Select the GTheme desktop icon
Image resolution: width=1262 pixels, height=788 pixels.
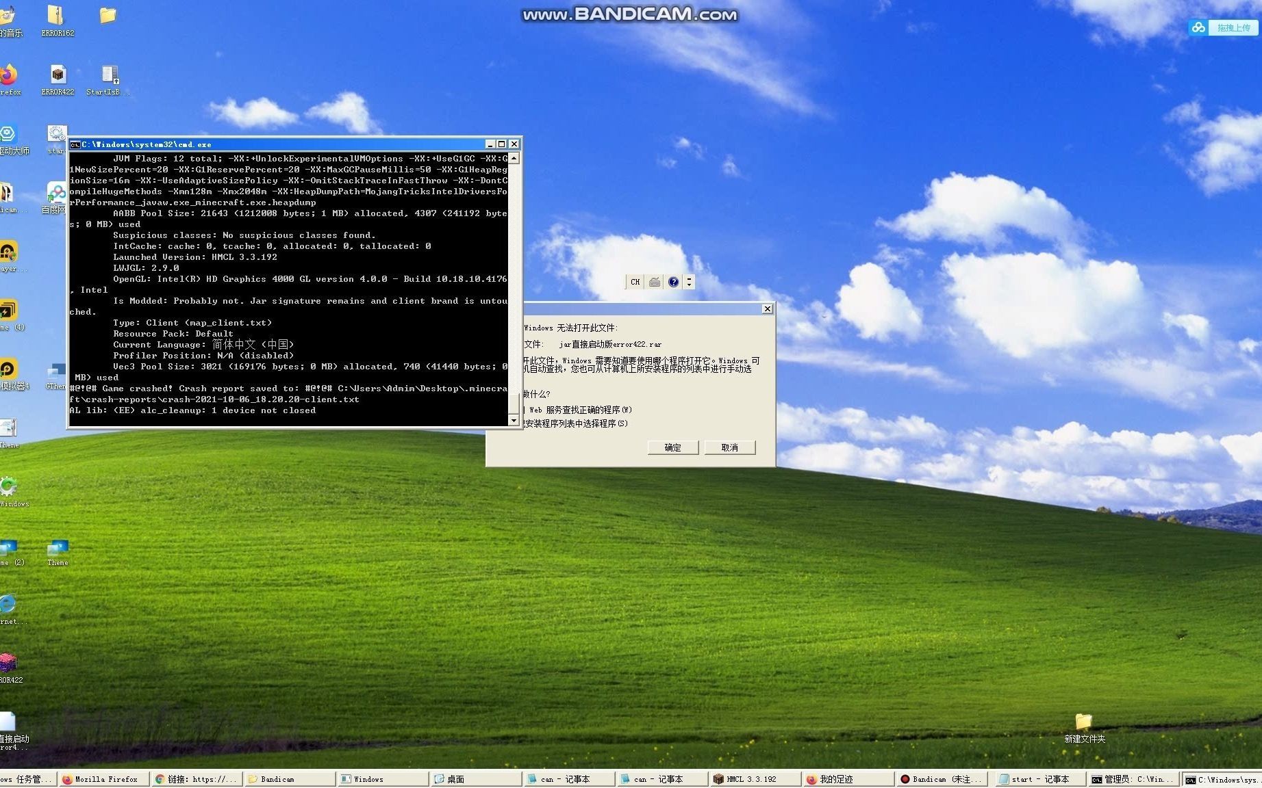click(56, 376)
